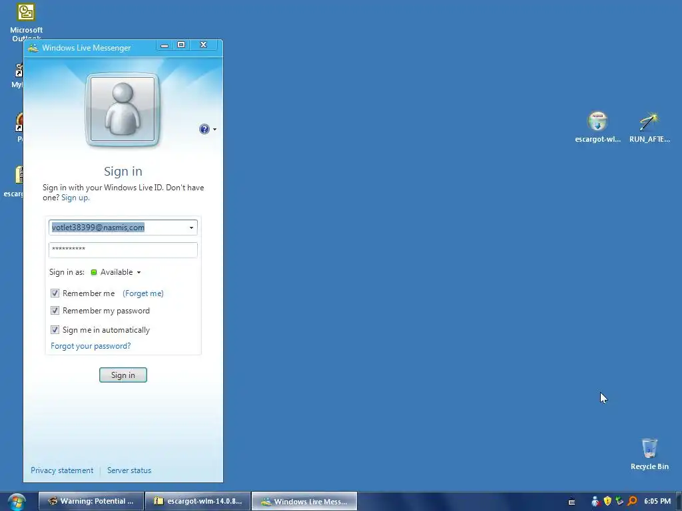Switch to escargot-wlm-14.0.8 taskbar window
The image size is (682, 511).
tap(198, 501)
